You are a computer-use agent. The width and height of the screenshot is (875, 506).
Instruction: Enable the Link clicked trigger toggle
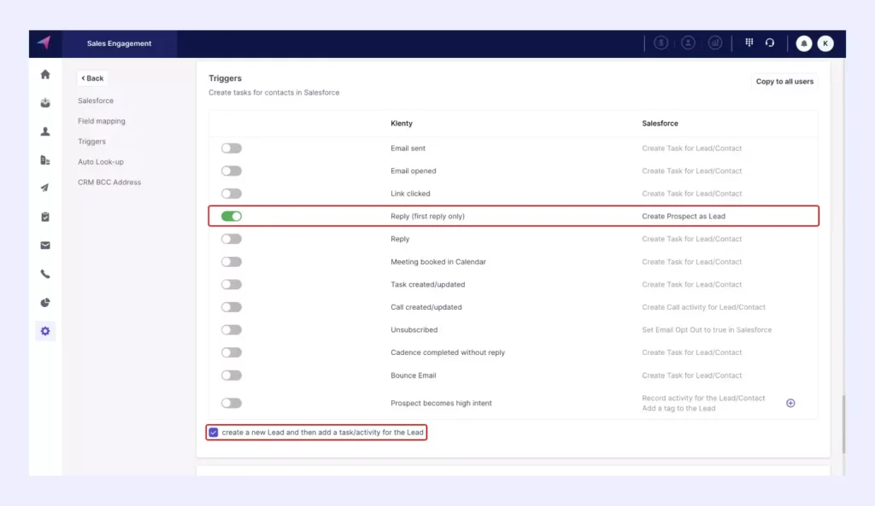click(x=231, y=194)
